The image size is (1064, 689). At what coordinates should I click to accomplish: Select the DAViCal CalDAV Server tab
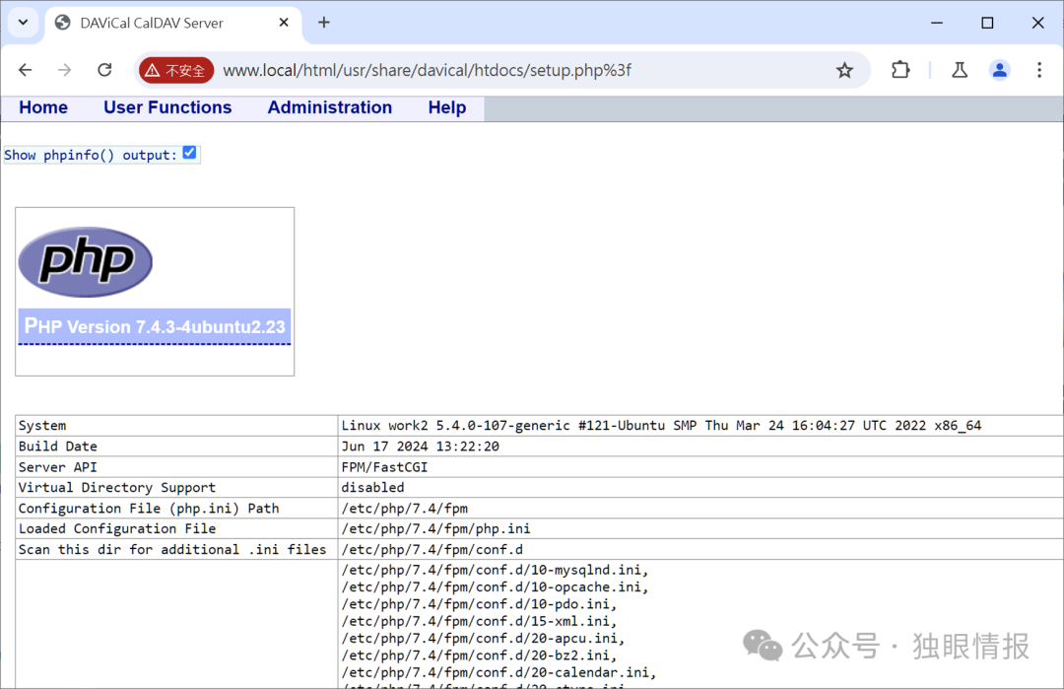pyautogui.click(x=173, y=23)
